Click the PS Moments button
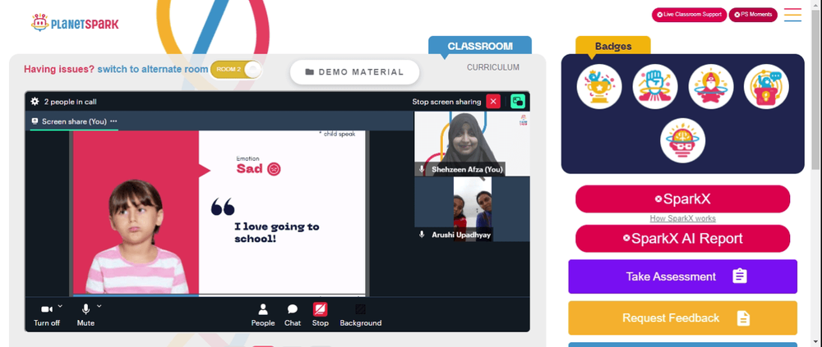This screenshot has width=822, height=347. tap(753, 15)
